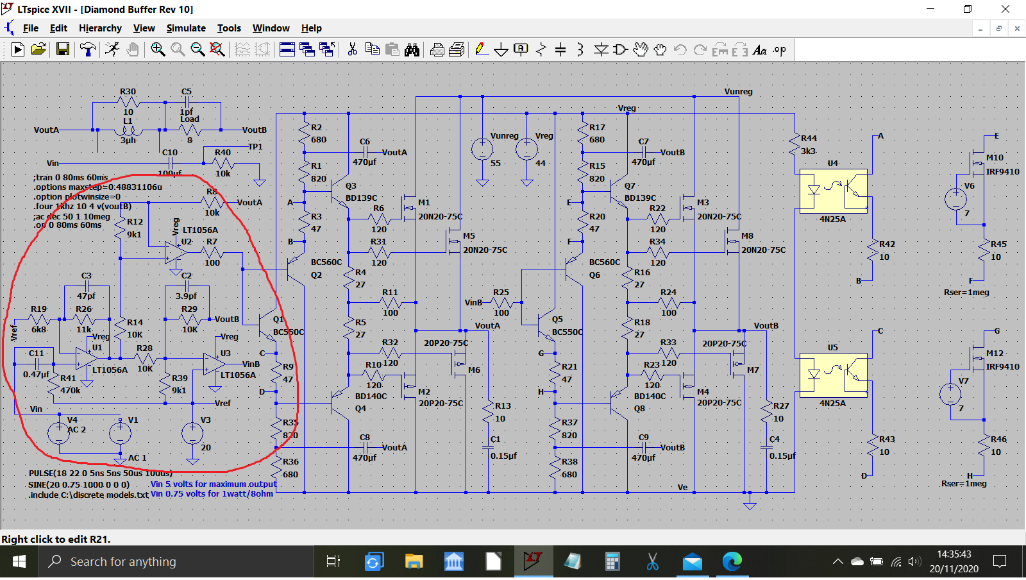Click the speaker volume tray icon
Screen dimensions: 1026x580
click(914, 562)
